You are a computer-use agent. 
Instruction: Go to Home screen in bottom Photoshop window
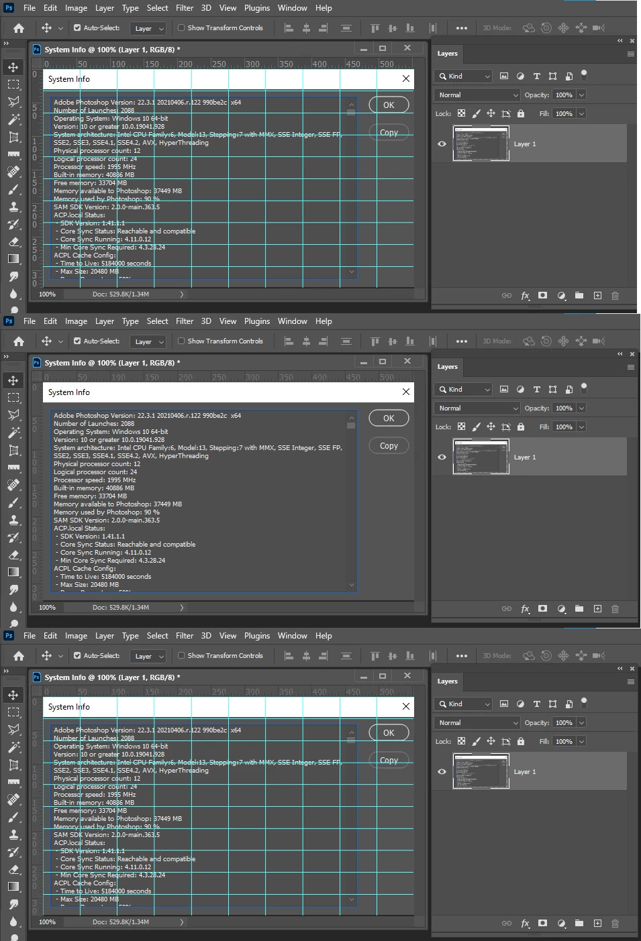coord(19,656)
